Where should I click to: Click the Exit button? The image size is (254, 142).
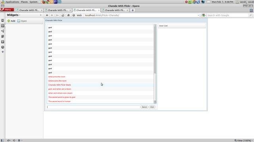point(152,107)
